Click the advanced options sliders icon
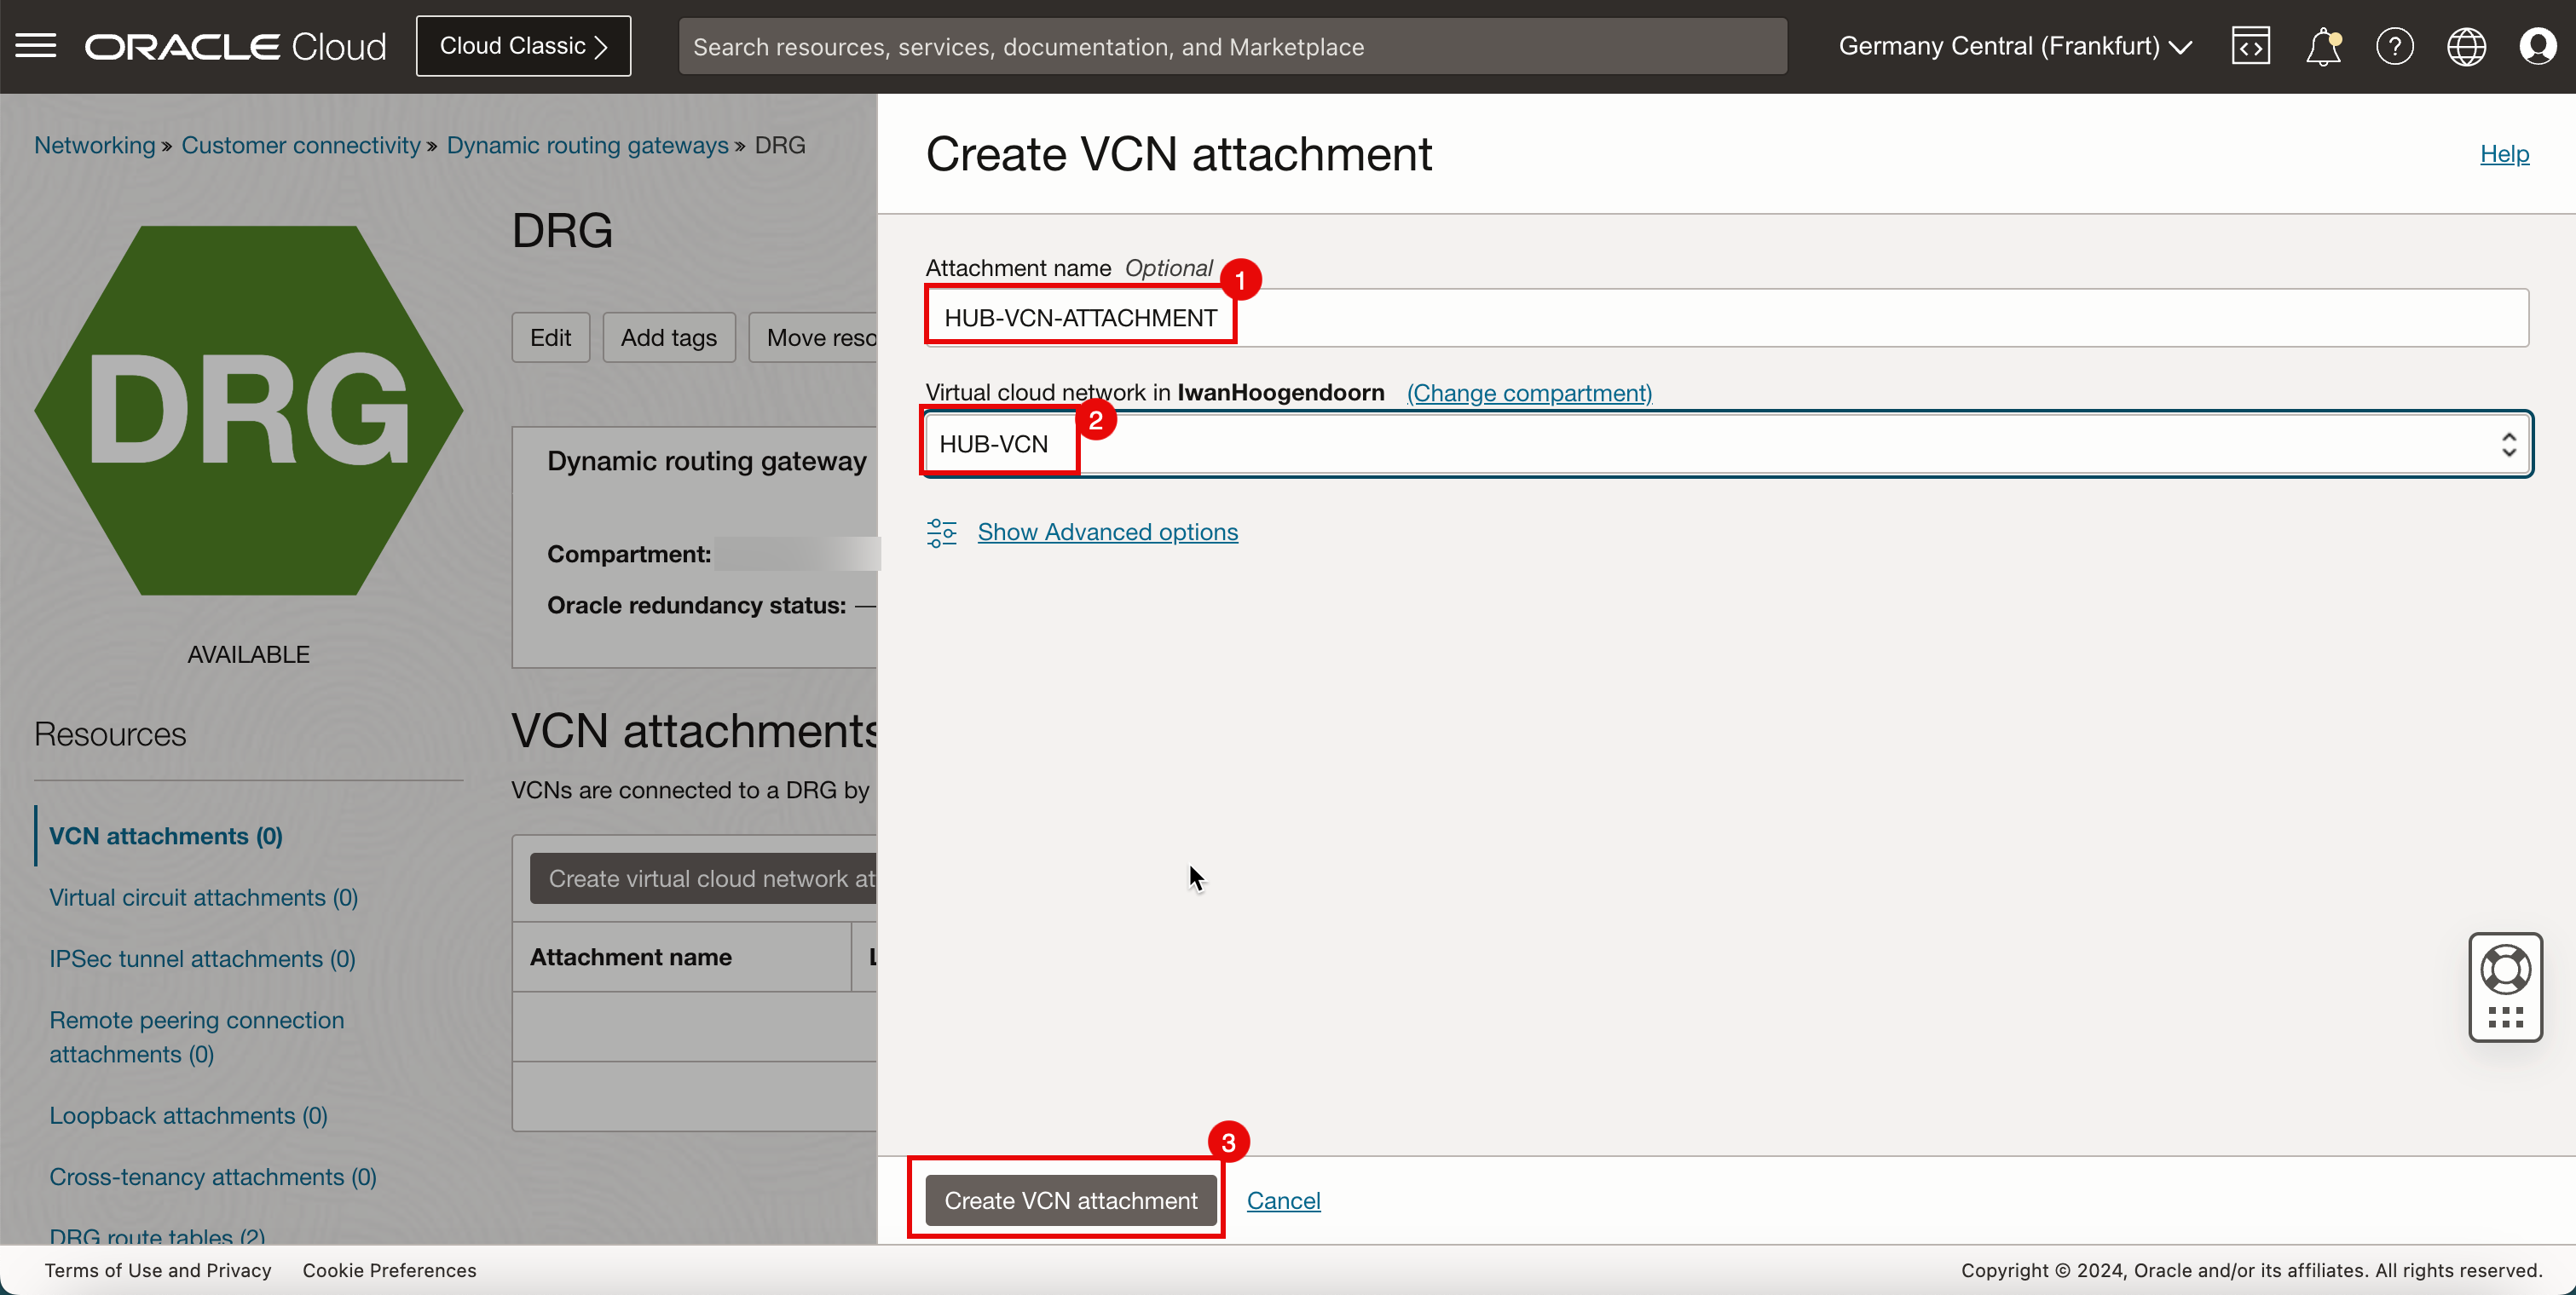The height and width of the screenshot is (1295, 2576). [941, 532]
